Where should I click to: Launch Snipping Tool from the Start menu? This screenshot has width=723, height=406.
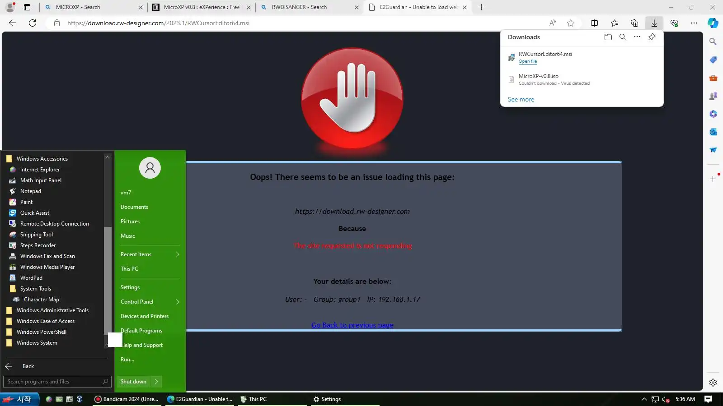[x=37, y=235]
